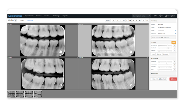184x107 pixels.
Task: Switch to two-row stacked layout
Action: pos(133,21)
